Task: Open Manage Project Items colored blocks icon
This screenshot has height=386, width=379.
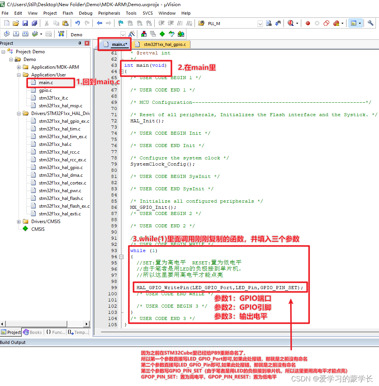Action: (144, 34)
